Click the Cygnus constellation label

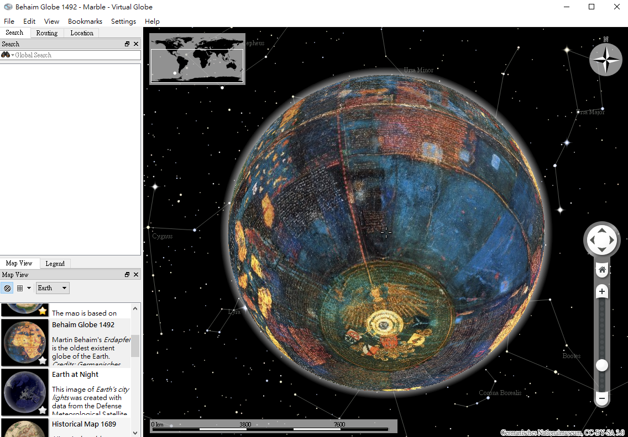click(x=162, y=236)
